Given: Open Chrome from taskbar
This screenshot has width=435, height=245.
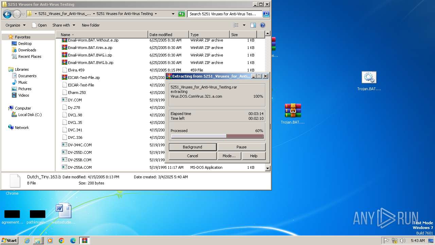Looking at the screenshot, I should [62, 241].
